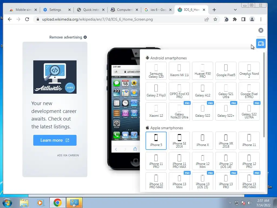Pick the iPhone 13 Mini device
This screenshot has height=208, width=277.
point(179,181)
